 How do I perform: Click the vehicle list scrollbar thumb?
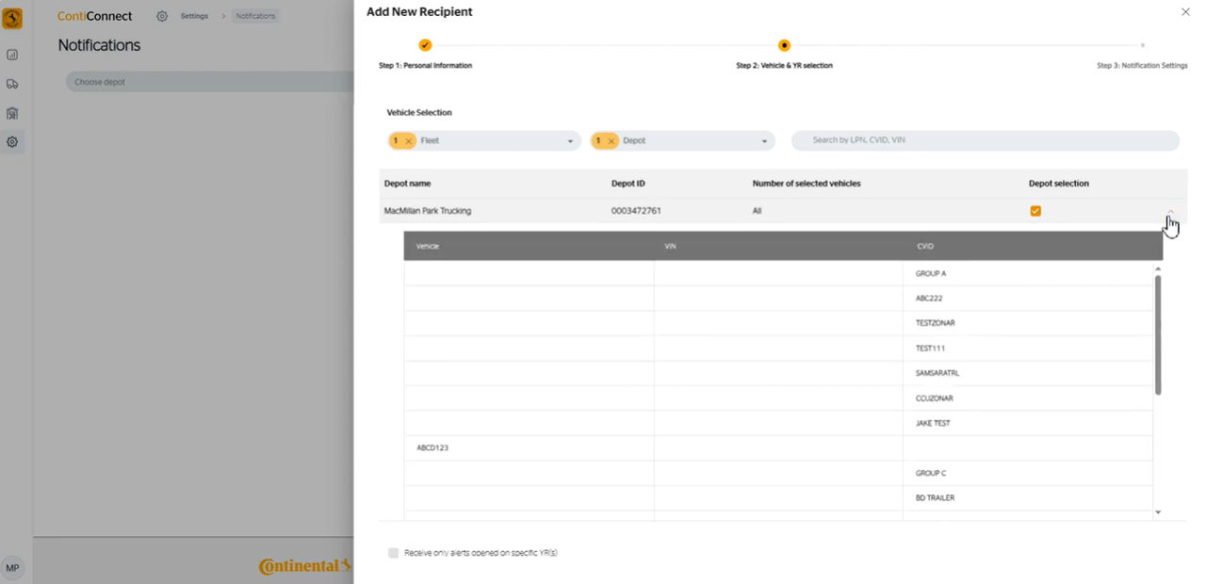coord(1158,334)
